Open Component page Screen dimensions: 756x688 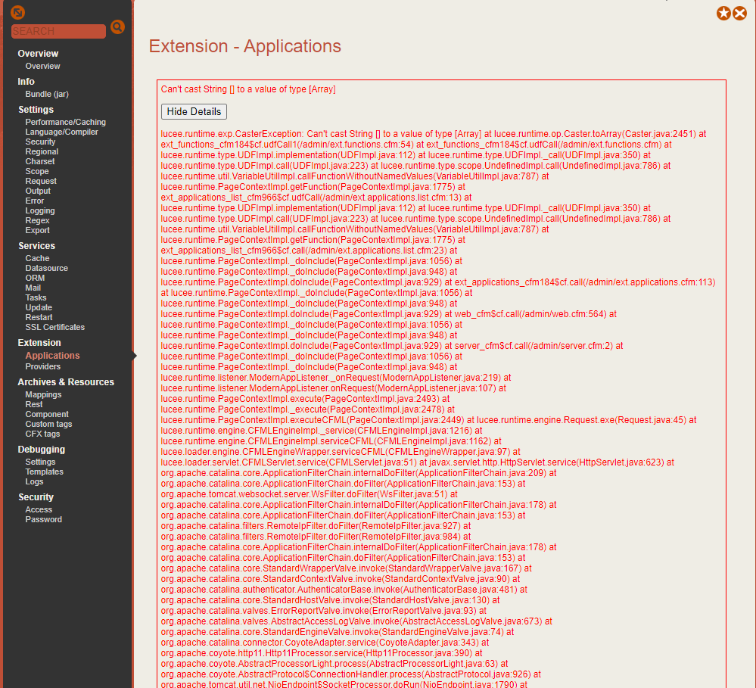(47, 414)
